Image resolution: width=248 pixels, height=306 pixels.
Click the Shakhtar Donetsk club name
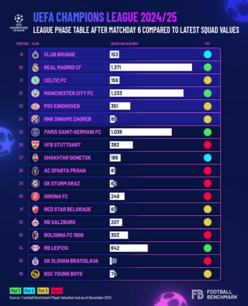[x=67, y=158]
